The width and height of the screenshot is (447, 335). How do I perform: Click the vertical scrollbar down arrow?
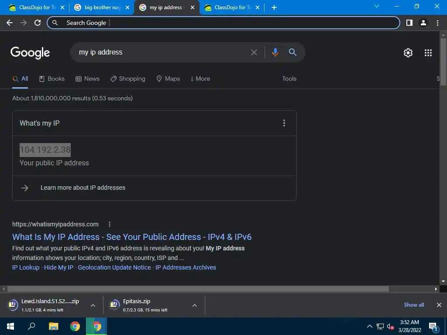tap(443, 281)
